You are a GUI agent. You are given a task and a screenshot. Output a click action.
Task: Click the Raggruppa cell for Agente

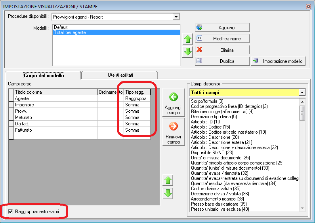tap(137, 98)
